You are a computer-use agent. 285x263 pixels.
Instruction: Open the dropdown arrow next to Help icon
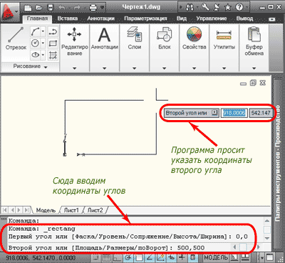tap(247, 8)
